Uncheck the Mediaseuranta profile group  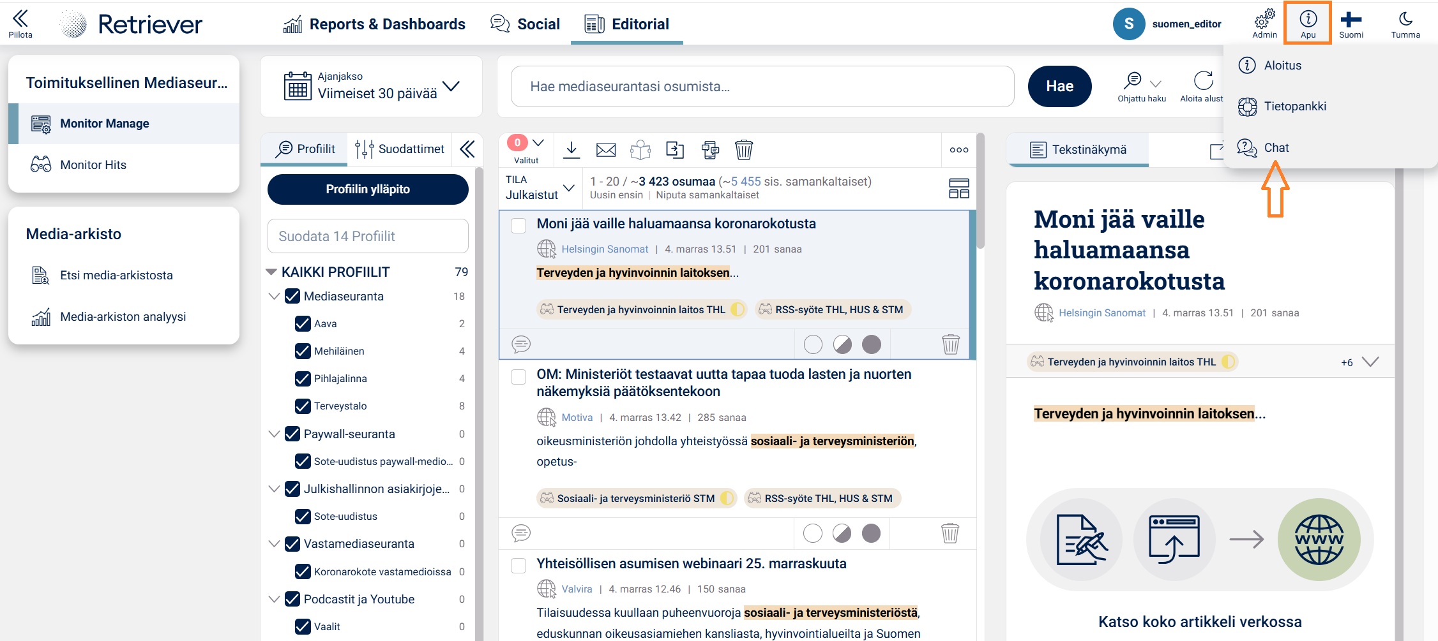(292, 296)
